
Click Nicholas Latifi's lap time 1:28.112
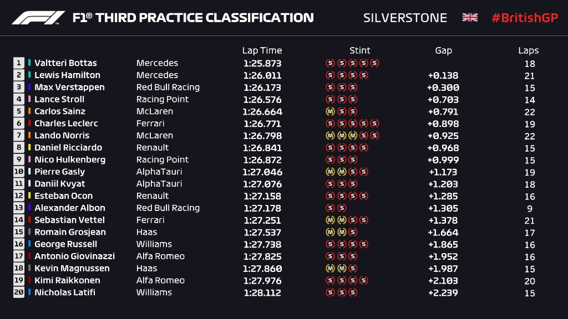(x=262, y=293)
